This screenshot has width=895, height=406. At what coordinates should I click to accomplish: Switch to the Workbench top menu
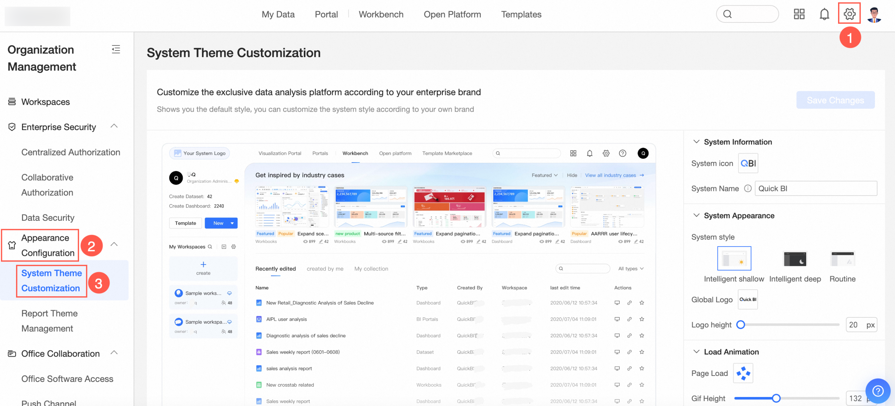[x=381, y=14]
